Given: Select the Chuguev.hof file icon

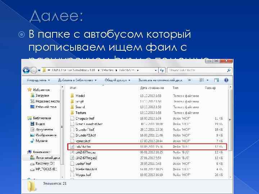Looking at the screenshot, I should [72, 118].
